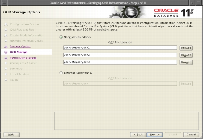
Task: Open the Help button
Action: 11,134
